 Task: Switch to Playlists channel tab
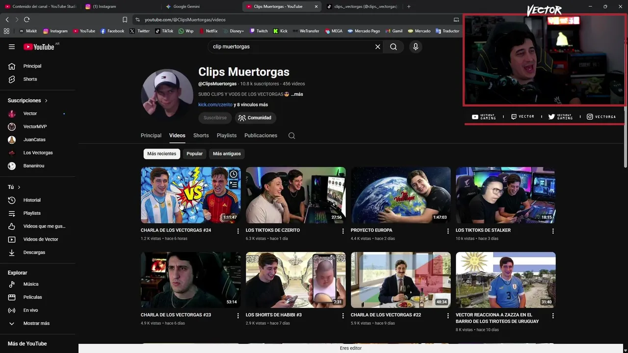coord(227,136)
